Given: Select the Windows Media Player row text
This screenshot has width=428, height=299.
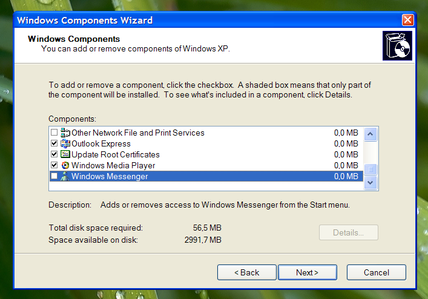Looking at the screenshot, I should coord(113,166).
